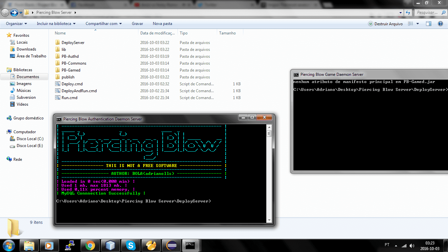The height and width of the screenshot is (252, 448).
Task: Open the blue cube taskbar application
Action: (x=110, y=245)
